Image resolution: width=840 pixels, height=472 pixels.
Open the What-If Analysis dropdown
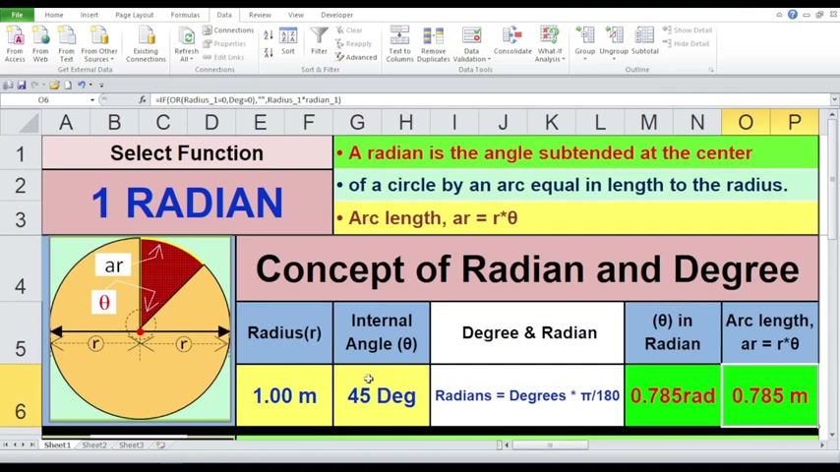point(550,44)
